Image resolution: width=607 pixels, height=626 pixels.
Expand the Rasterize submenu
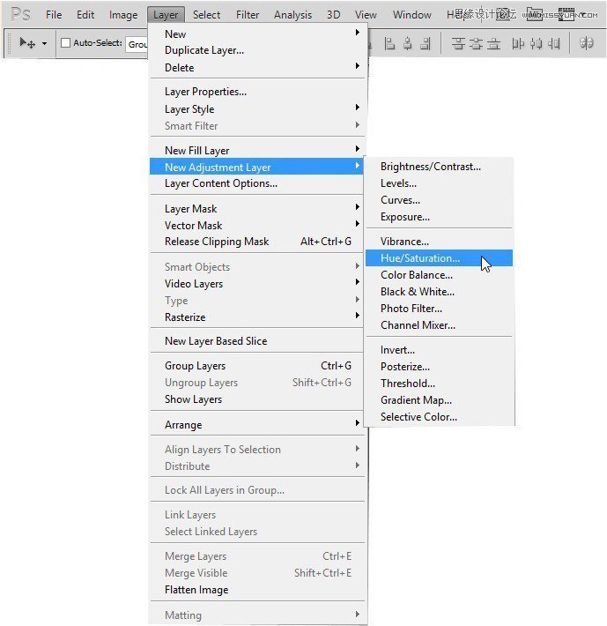pyautogui.click(x=358, y=316)
